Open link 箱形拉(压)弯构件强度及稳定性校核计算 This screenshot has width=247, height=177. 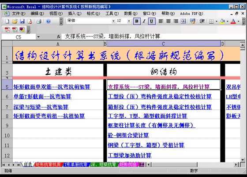pos(160,107)
